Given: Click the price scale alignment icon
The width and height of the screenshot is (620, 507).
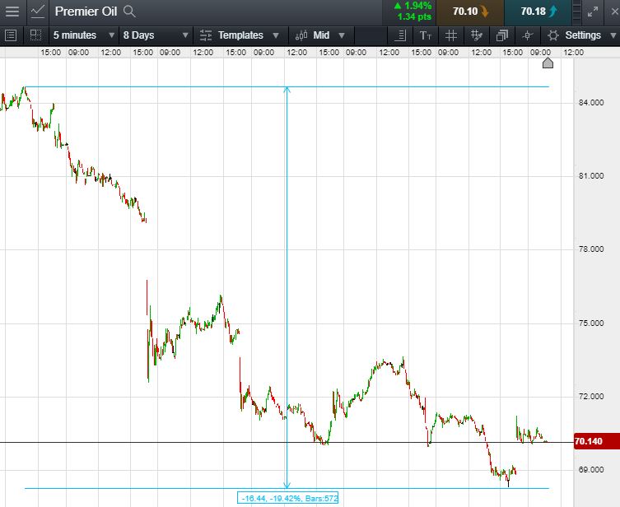Looking at the screenshot, I should pyautogui.click(x=400, y=35).
